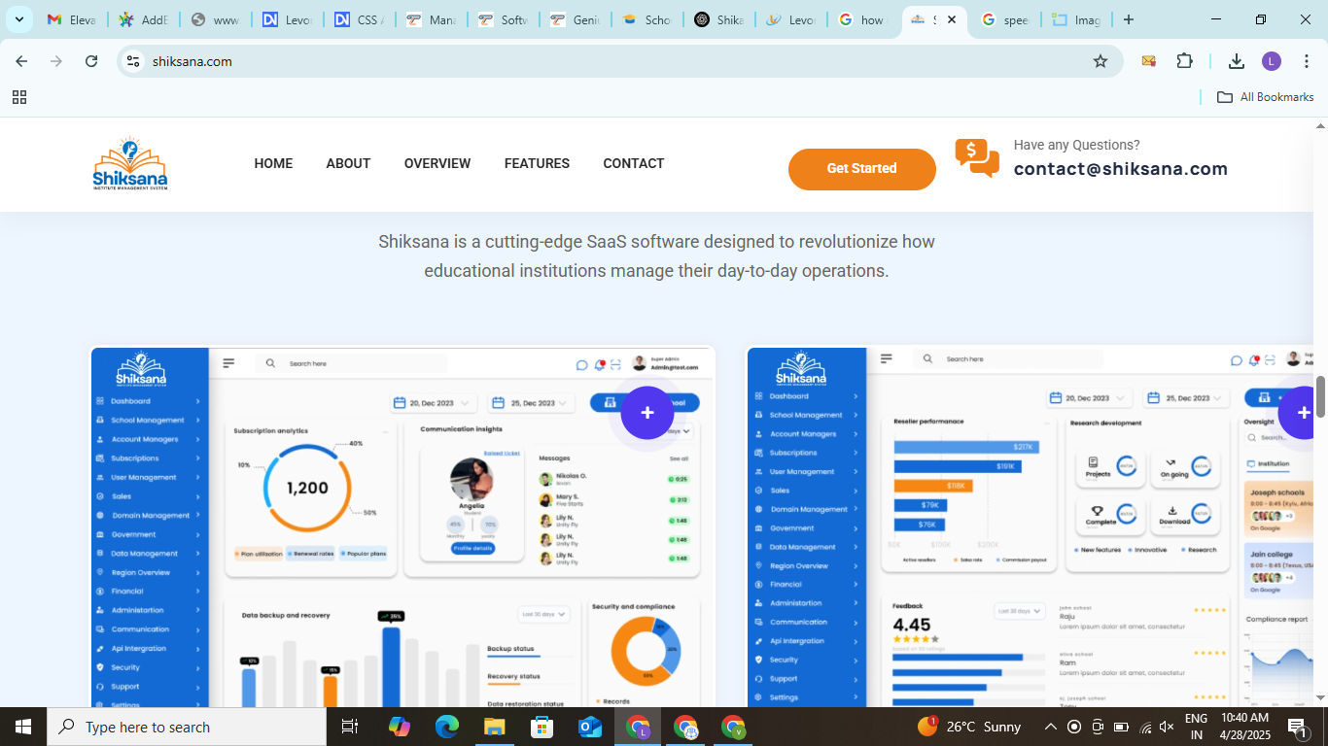Screen dimensions: 1328x746
Task: Click the purple plus button on the left dashboard preview
Action: [x=647, y=413]
